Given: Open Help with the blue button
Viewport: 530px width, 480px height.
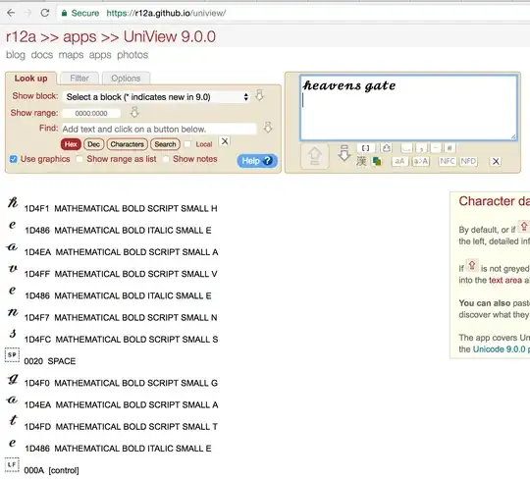Looking at the screenshot, I should 257,161.
